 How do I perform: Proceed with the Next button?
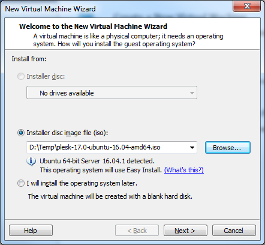click(x=185, y=231)
